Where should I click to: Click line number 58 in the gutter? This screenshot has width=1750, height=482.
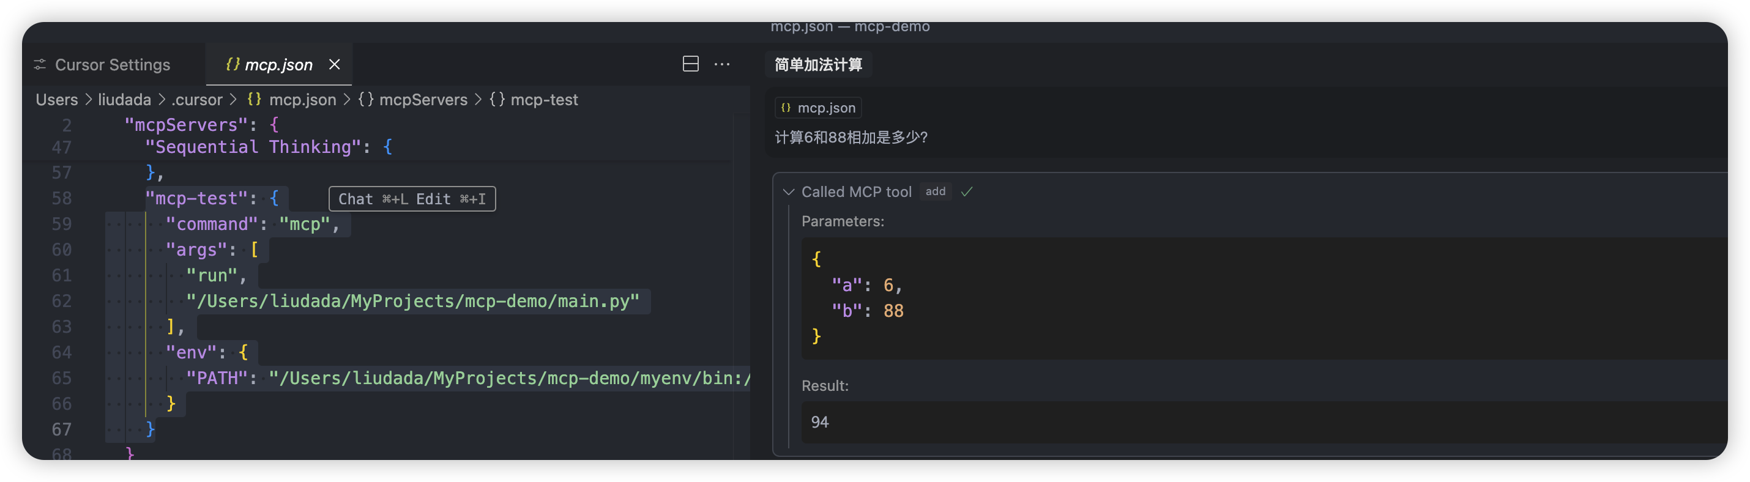(61, 198)
